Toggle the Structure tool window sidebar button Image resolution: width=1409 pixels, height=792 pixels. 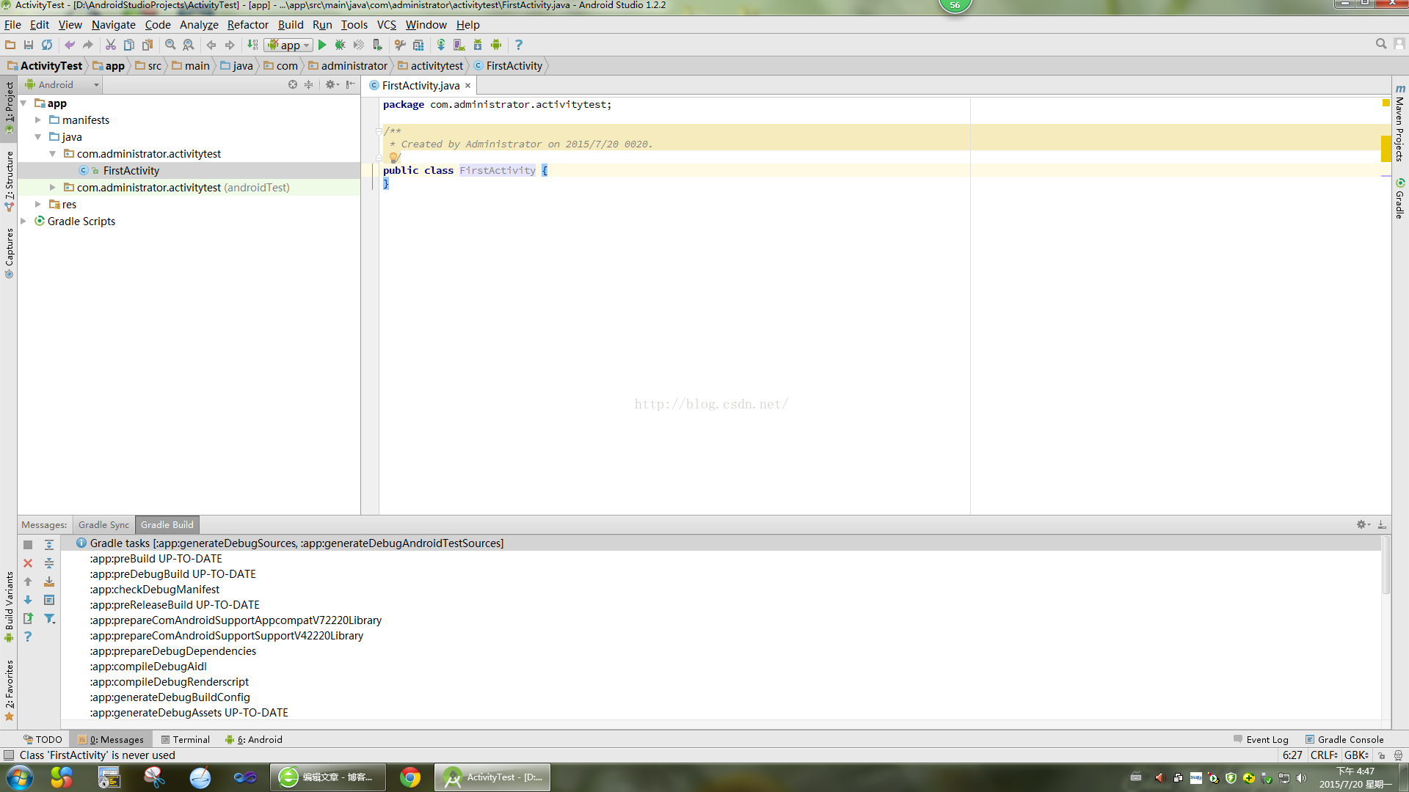tap(9, 181)
